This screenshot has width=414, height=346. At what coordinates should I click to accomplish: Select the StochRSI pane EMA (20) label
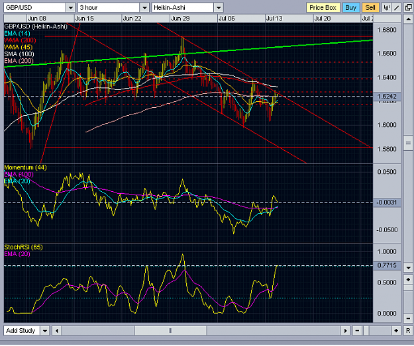pyautogui.click(x=17, y=254)
